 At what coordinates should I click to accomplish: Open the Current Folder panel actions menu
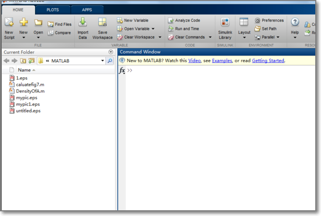(x=110, y=52)
